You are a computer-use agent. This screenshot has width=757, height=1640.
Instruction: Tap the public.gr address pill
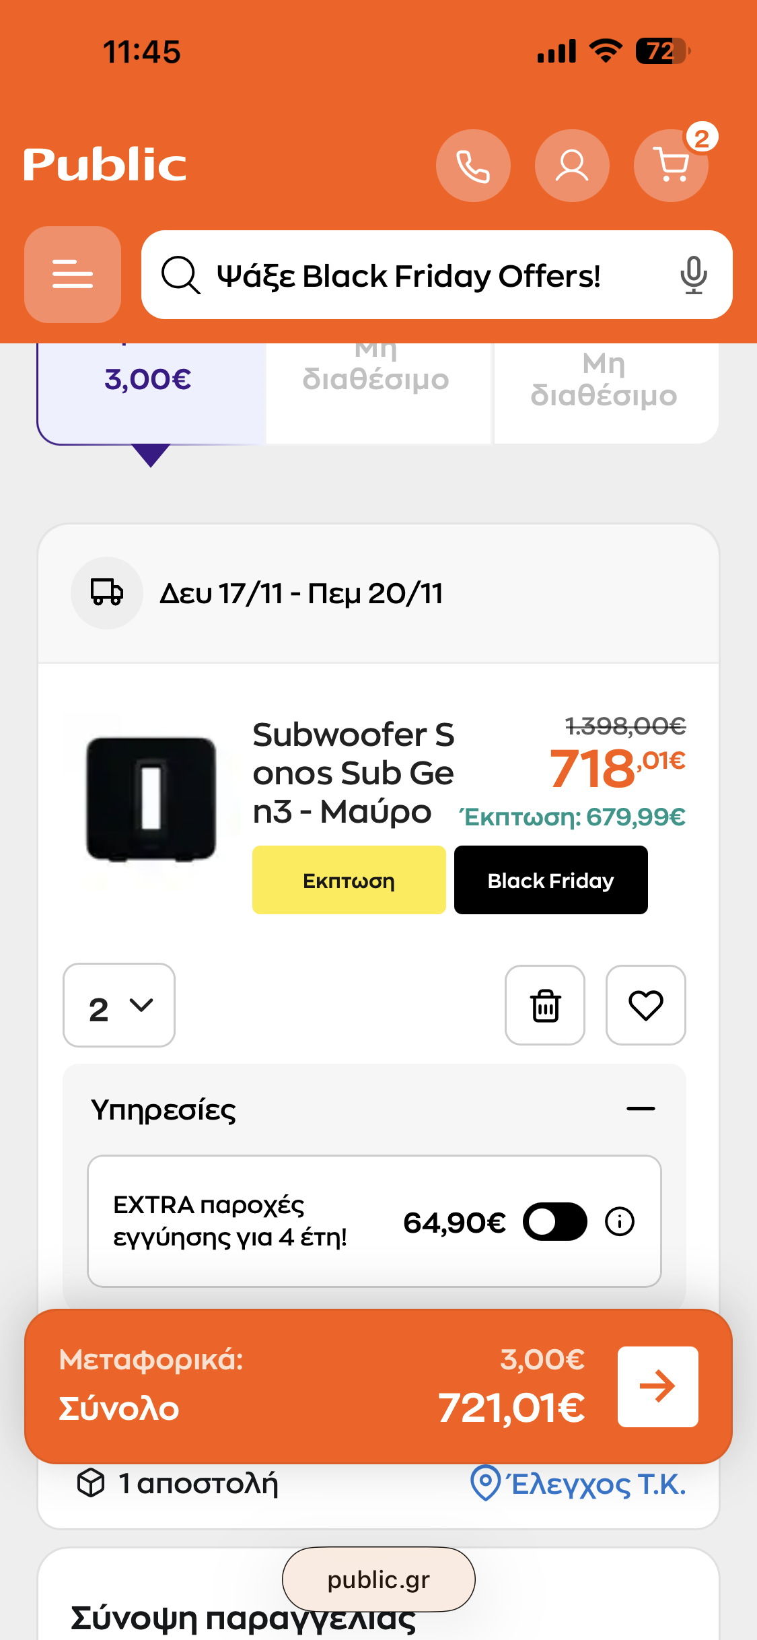pyautogui.click(x=378, y=1579)
